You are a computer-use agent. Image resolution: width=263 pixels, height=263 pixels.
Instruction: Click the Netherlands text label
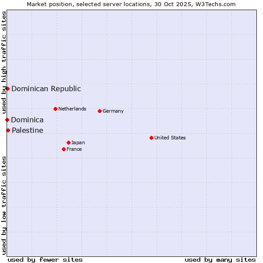[72, 109]
